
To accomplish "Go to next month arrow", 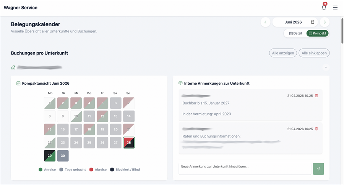I will [325, 22].
